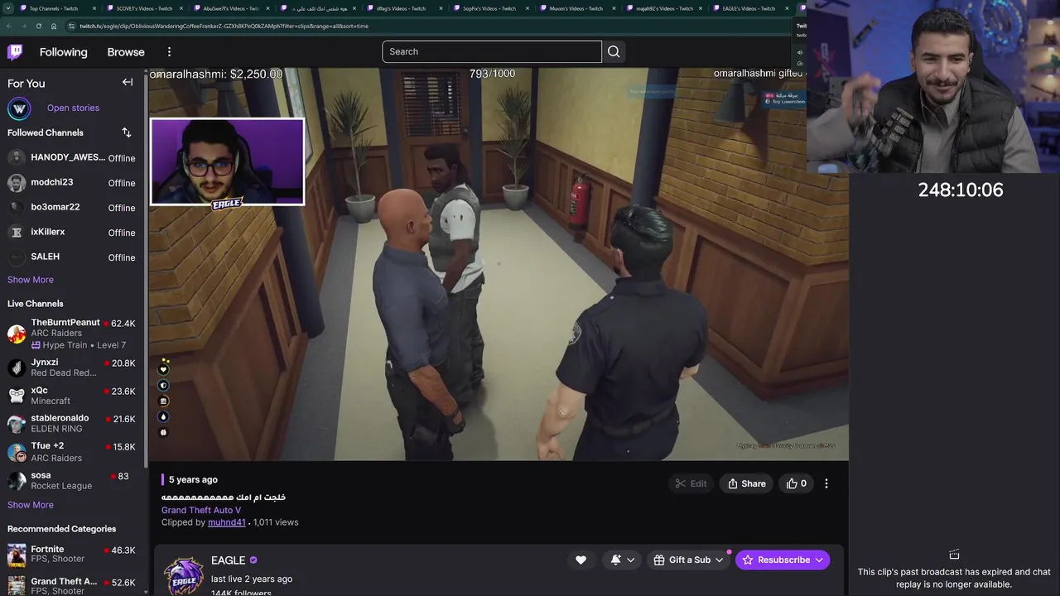Click the EAGLE streamer webcam overlay

[227, 161]
